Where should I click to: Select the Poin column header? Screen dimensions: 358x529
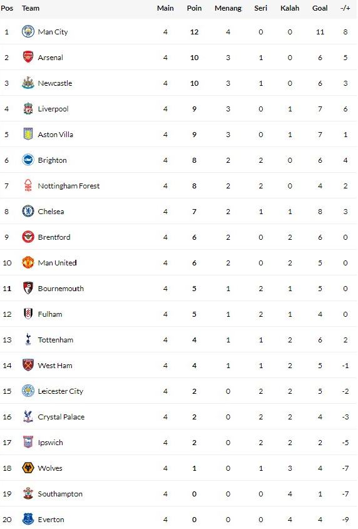195,8
